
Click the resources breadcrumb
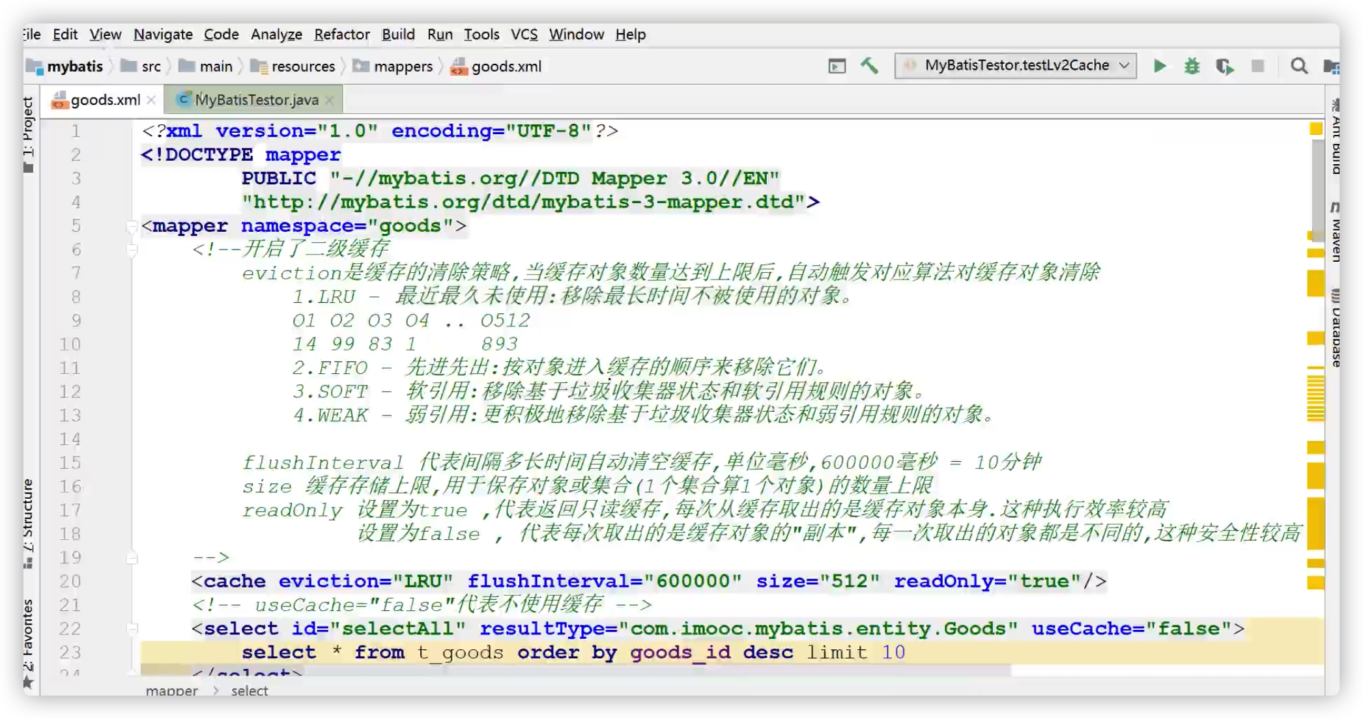pyautogui.click(x=302, y=66)
